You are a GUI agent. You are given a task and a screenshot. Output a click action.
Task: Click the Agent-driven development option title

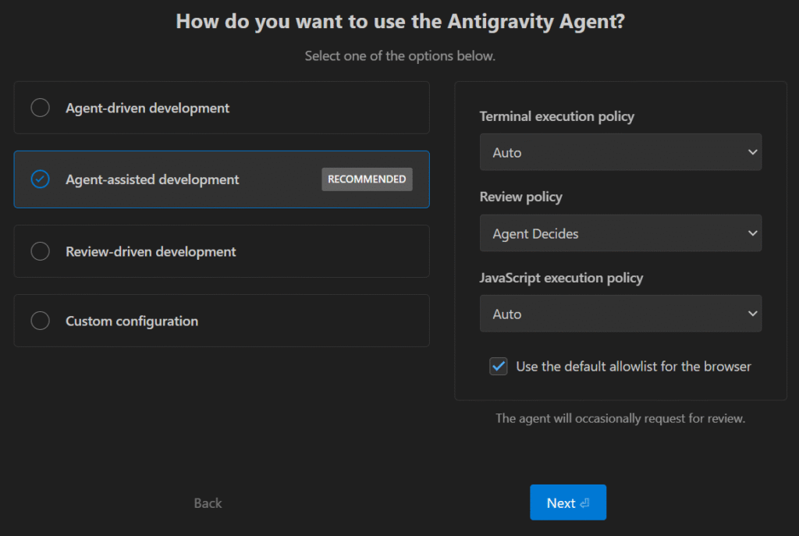[147, 108]
